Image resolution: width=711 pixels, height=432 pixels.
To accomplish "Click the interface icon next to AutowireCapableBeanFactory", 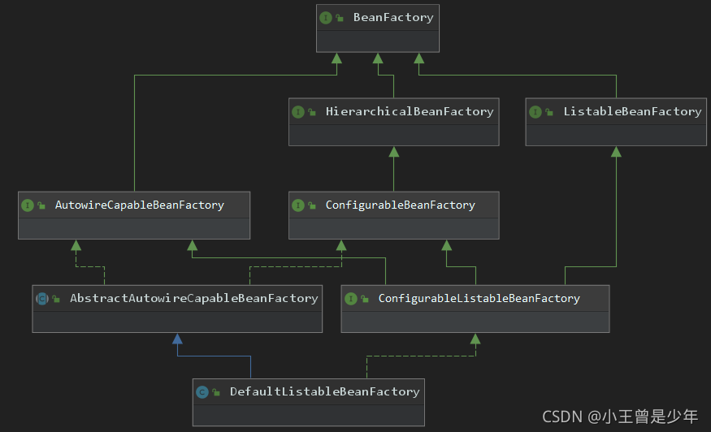I will tap(27, 205).
